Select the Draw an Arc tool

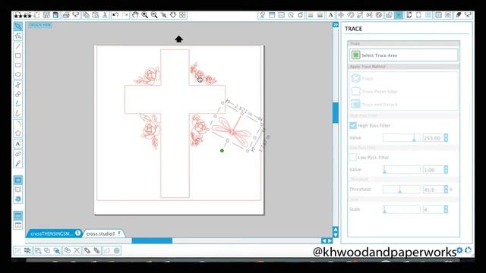point(18,124)
